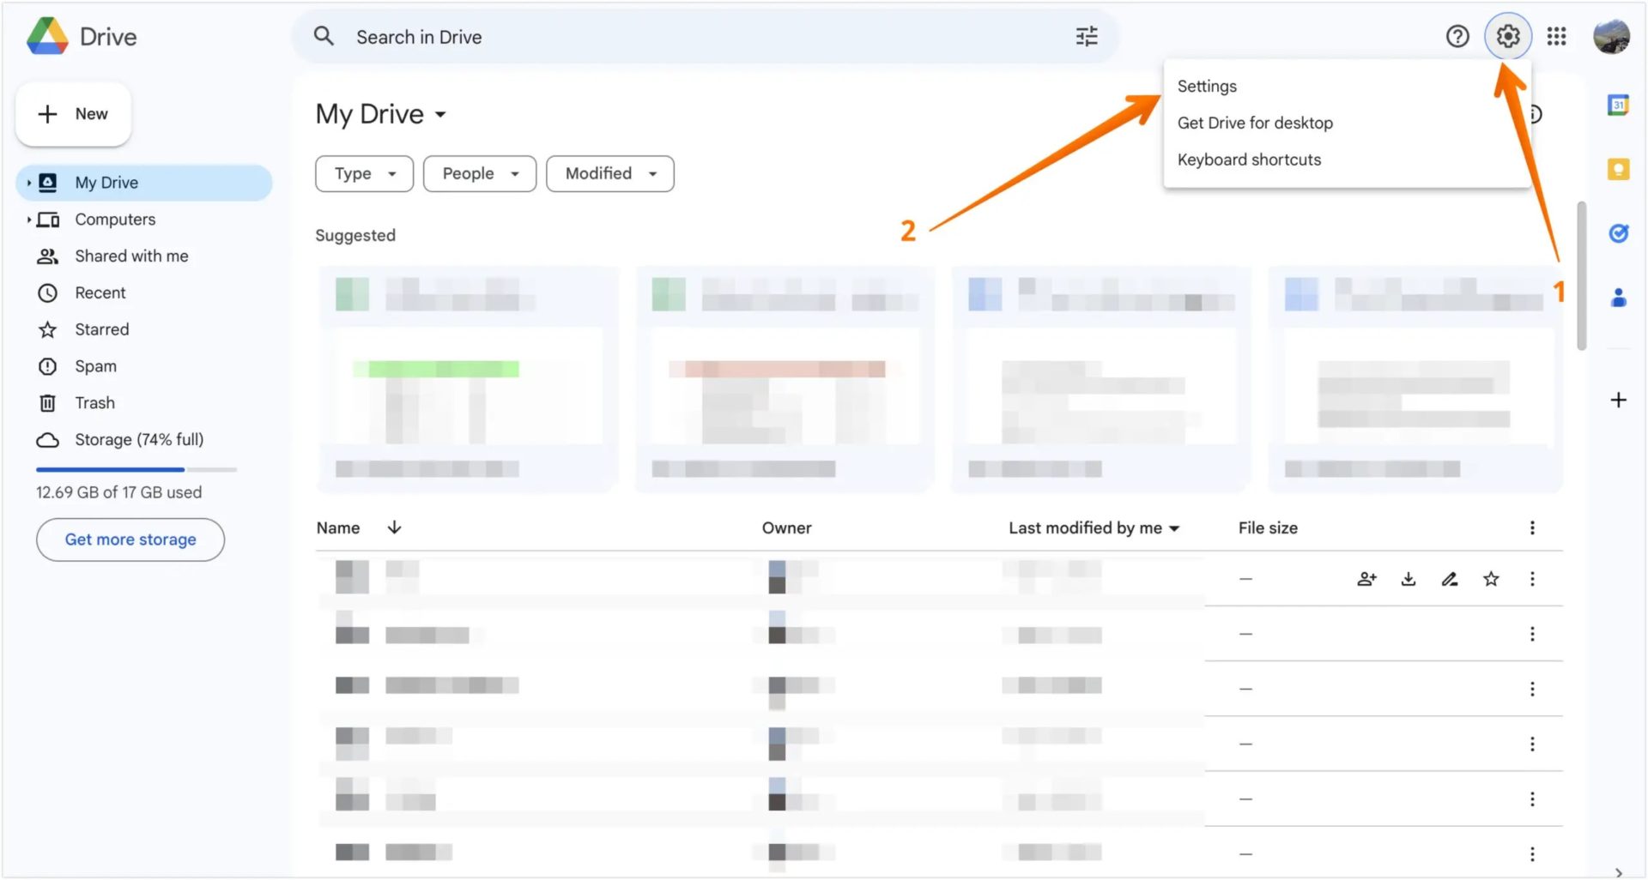The image size is (1648, 880).
Task: Click Get more storage
Action: pos(130,539)
